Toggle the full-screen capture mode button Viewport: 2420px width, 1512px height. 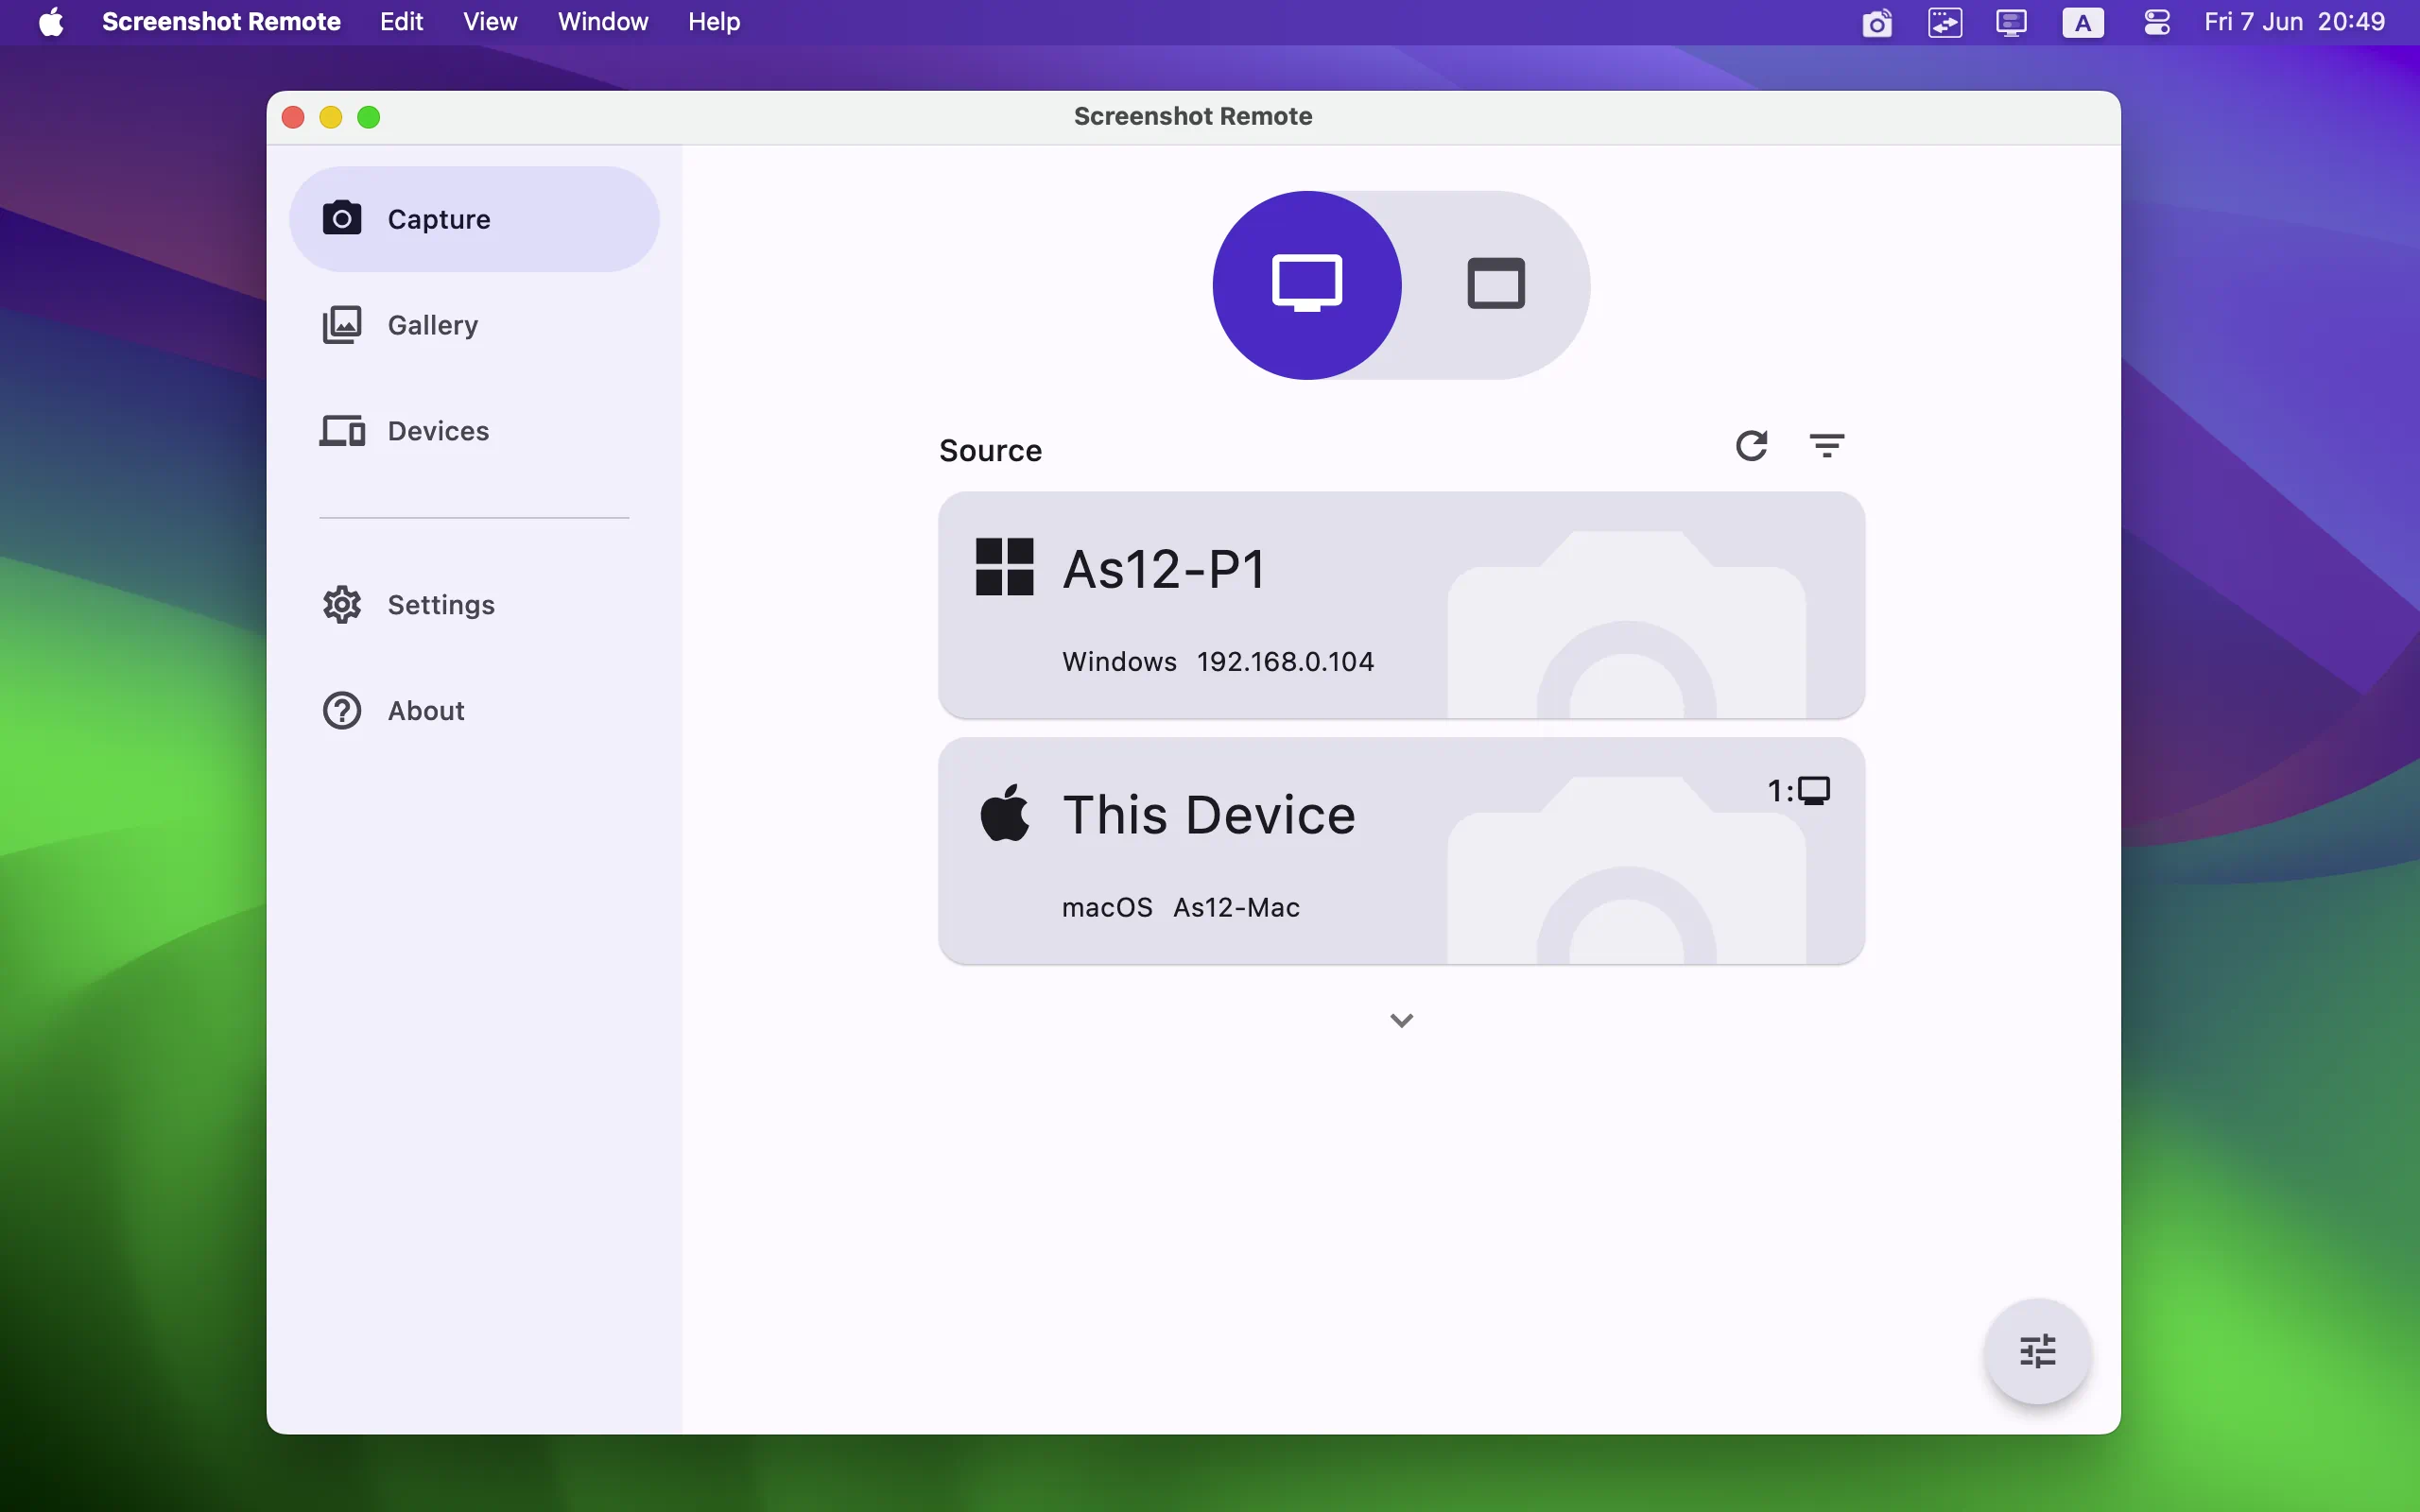click(x=1306, y=283)
